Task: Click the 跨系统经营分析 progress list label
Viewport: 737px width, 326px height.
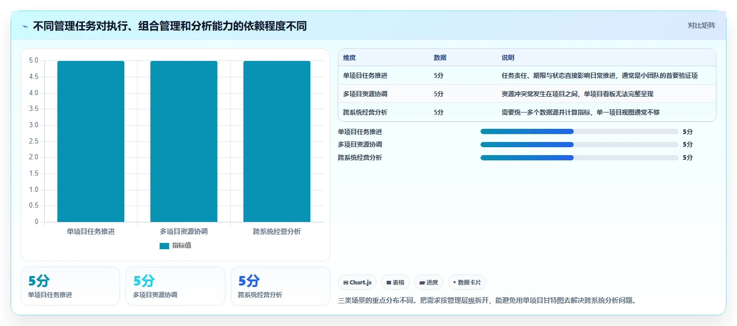Action: (x=360, y=158)
